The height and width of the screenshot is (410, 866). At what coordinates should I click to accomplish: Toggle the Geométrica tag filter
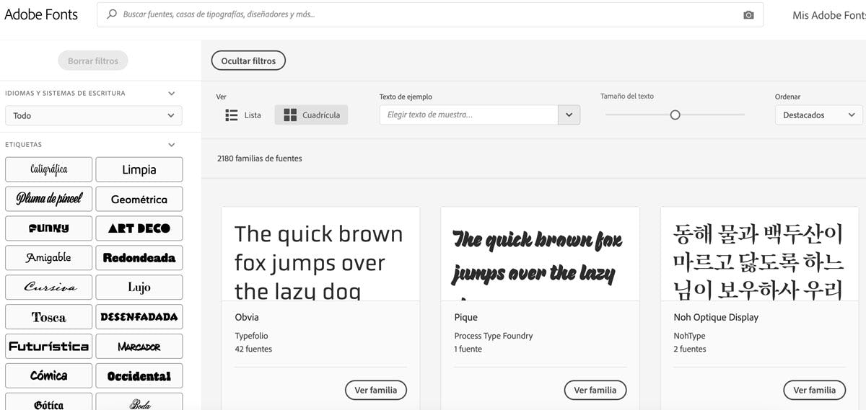(x=139, y=200)
